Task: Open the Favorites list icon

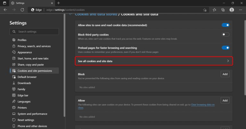Action: (x=215, y=10)
